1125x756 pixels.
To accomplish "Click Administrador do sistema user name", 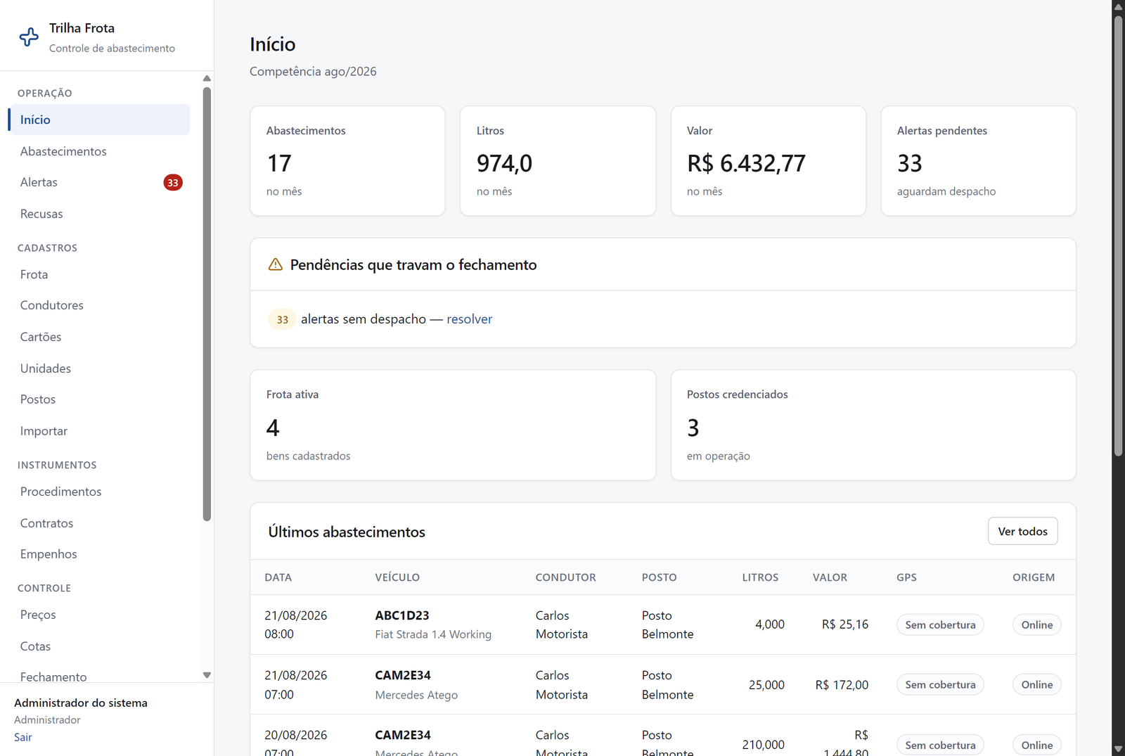I will [81, 703].
